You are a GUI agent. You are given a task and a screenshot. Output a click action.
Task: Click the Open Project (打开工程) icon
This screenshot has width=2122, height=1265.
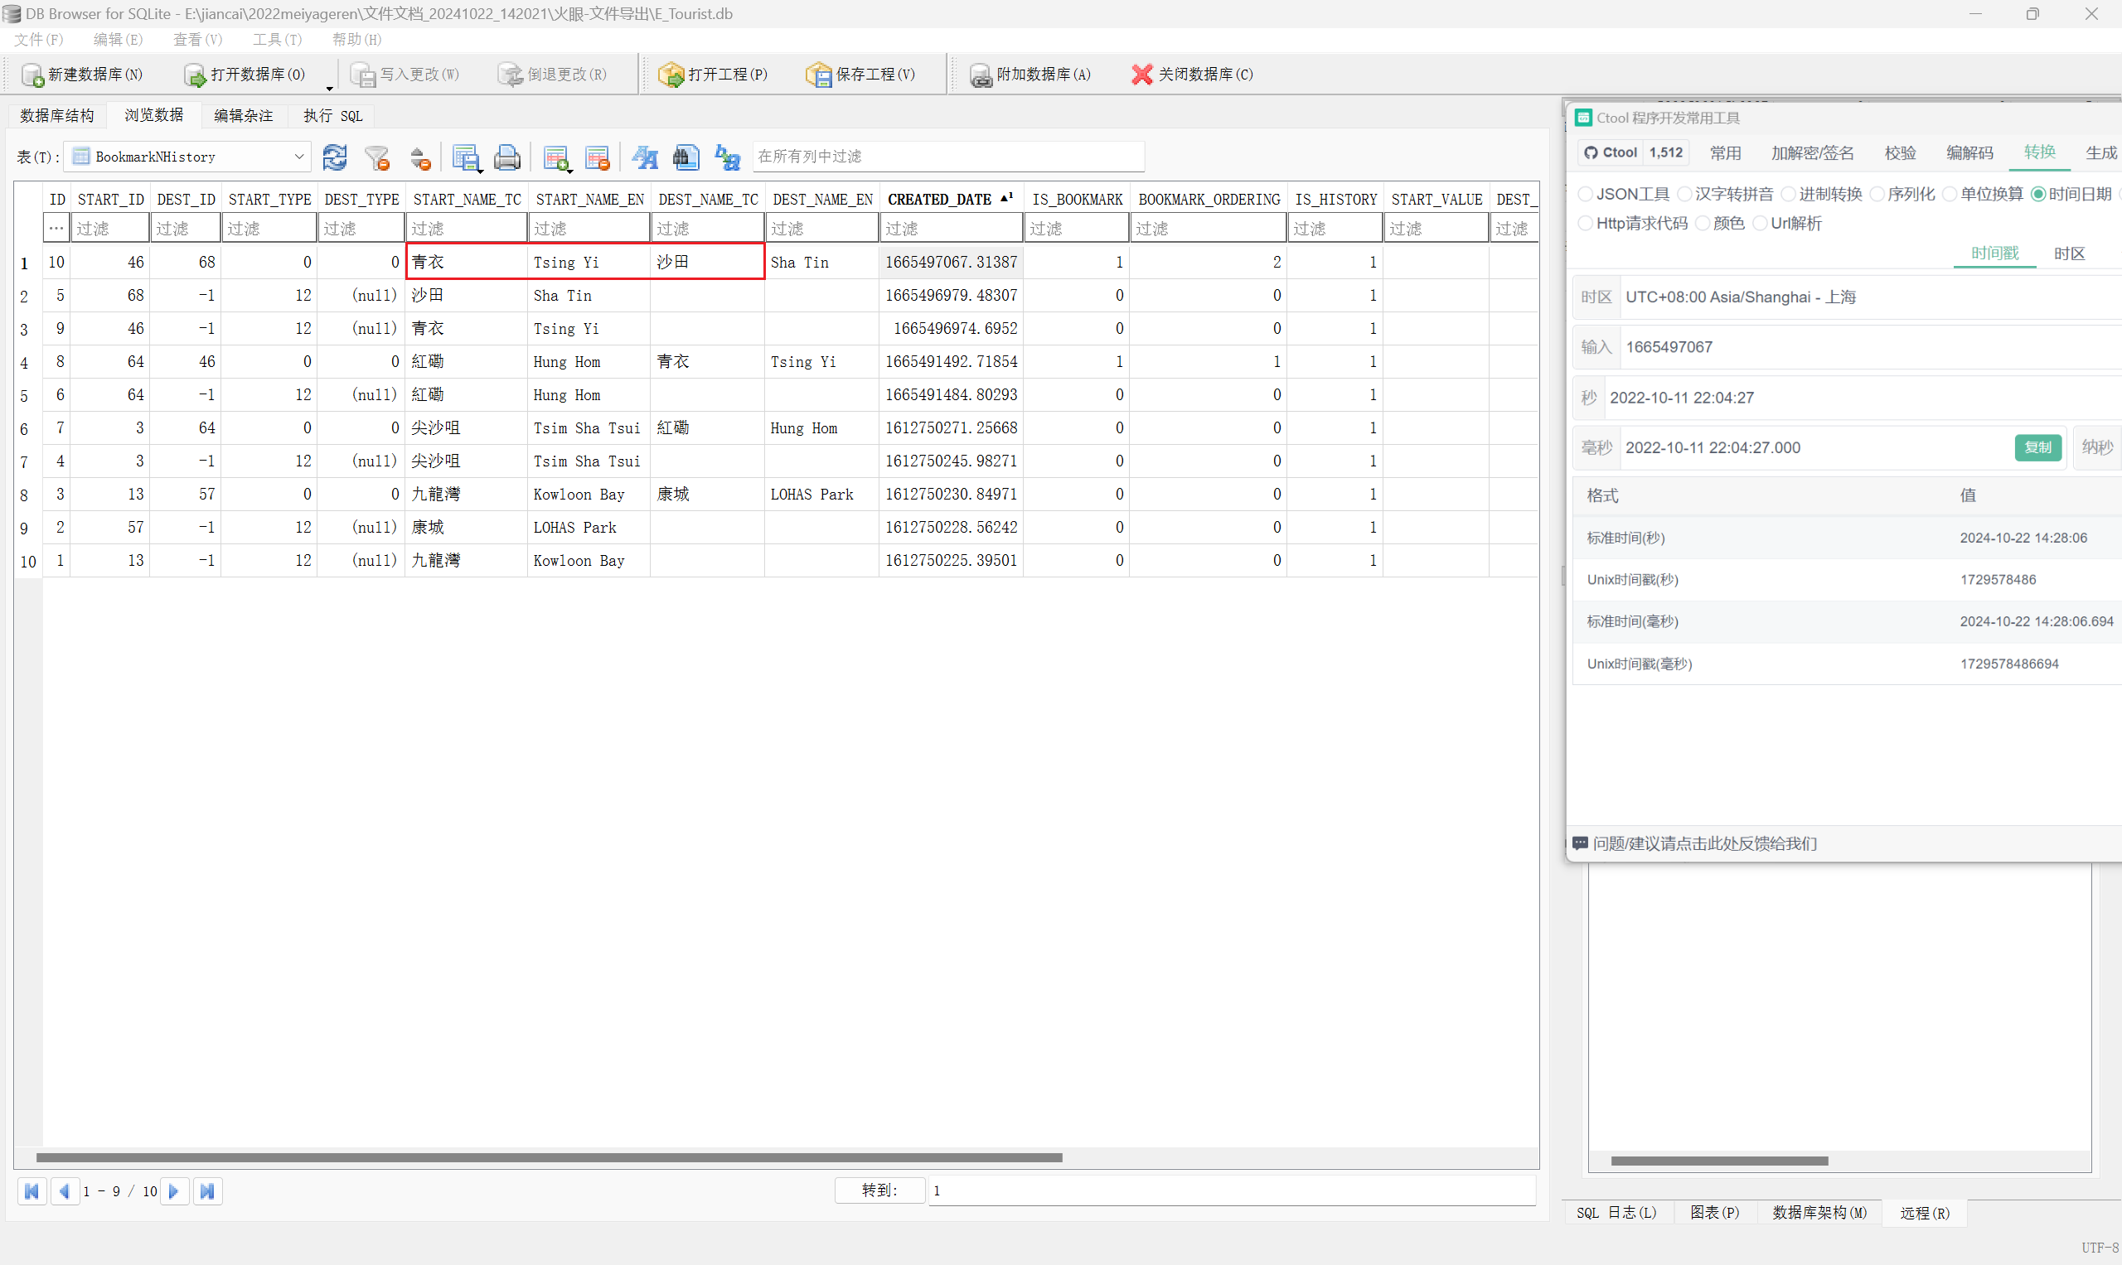pyautogui.click(x=671, y=75)
